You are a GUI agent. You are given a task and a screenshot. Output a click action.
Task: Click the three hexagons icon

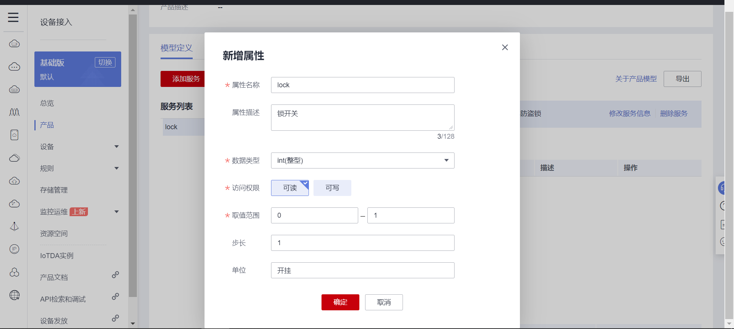point(14,272)
